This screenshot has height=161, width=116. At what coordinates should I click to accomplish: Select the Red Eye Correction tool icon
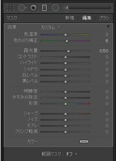tap(33, 8)
